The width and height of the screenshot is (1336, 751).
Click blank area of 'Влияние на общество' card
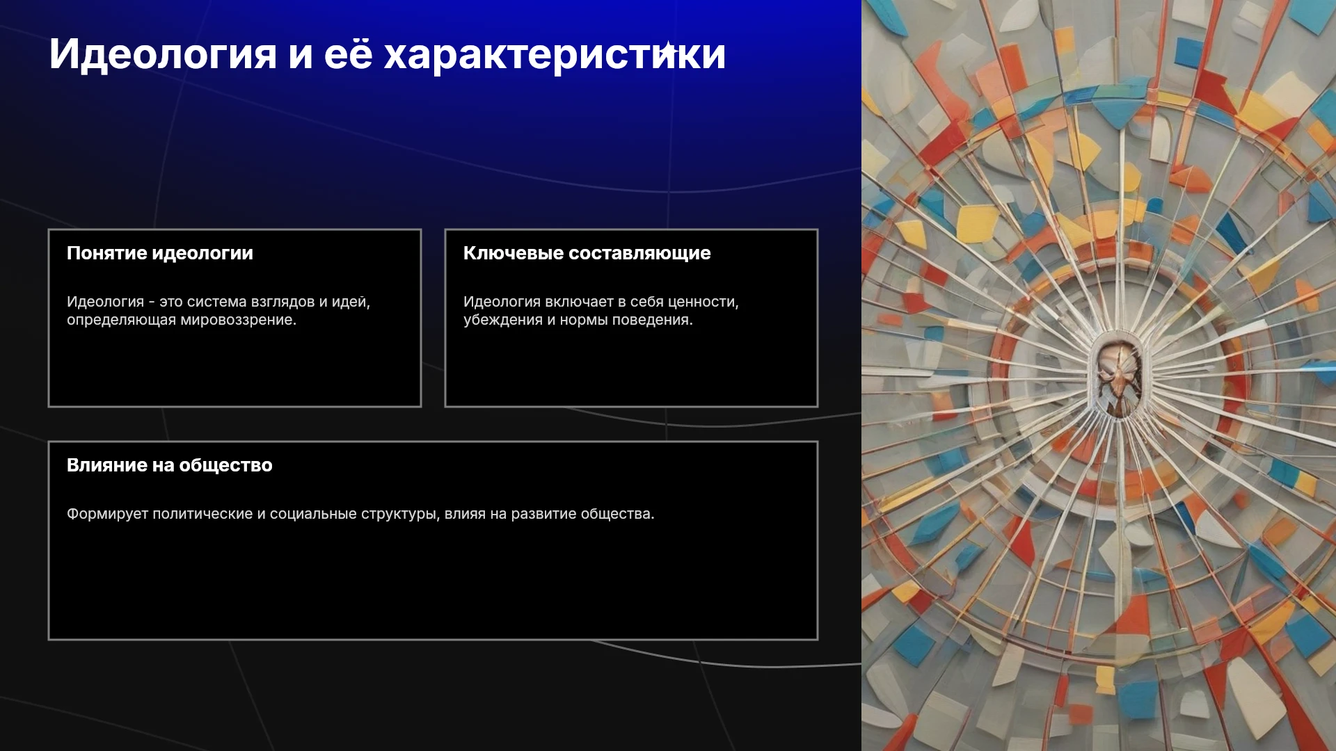pyautogui.click(x=433, y=584)
